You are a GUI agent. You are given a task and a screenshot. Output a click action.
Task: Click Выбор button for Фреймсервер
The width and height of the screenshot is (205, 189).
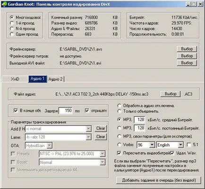coord(187,49)
